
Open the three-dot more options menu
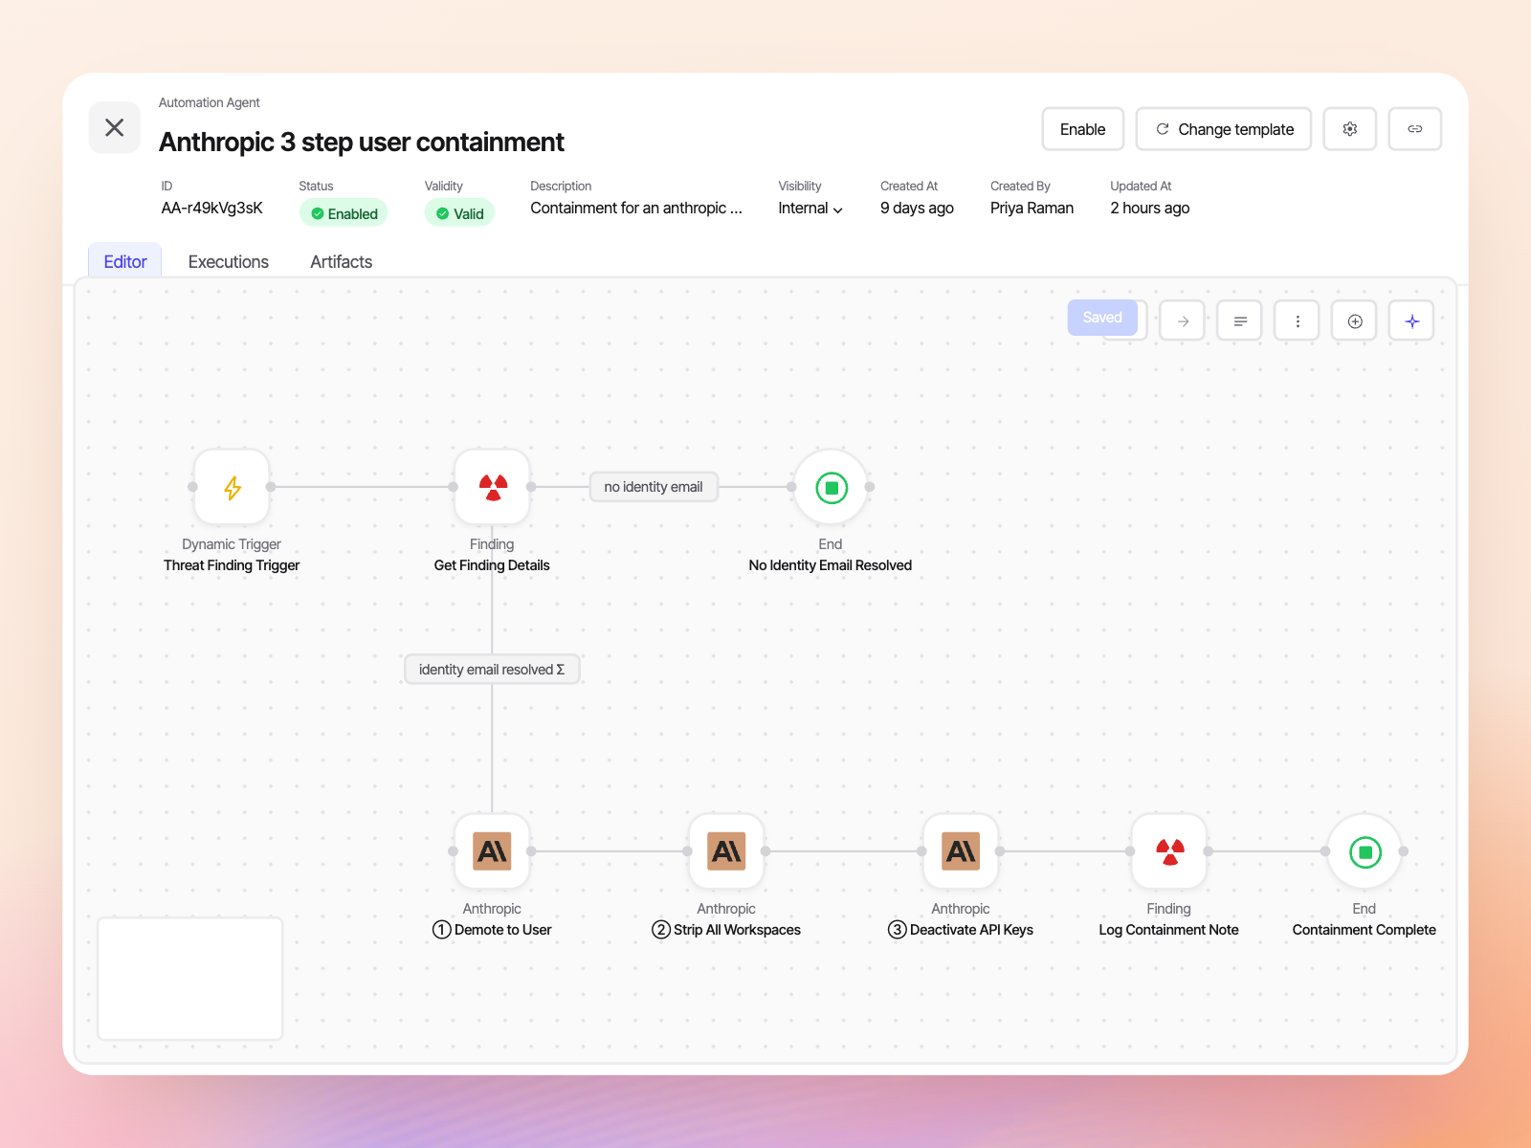[1298, 321]
